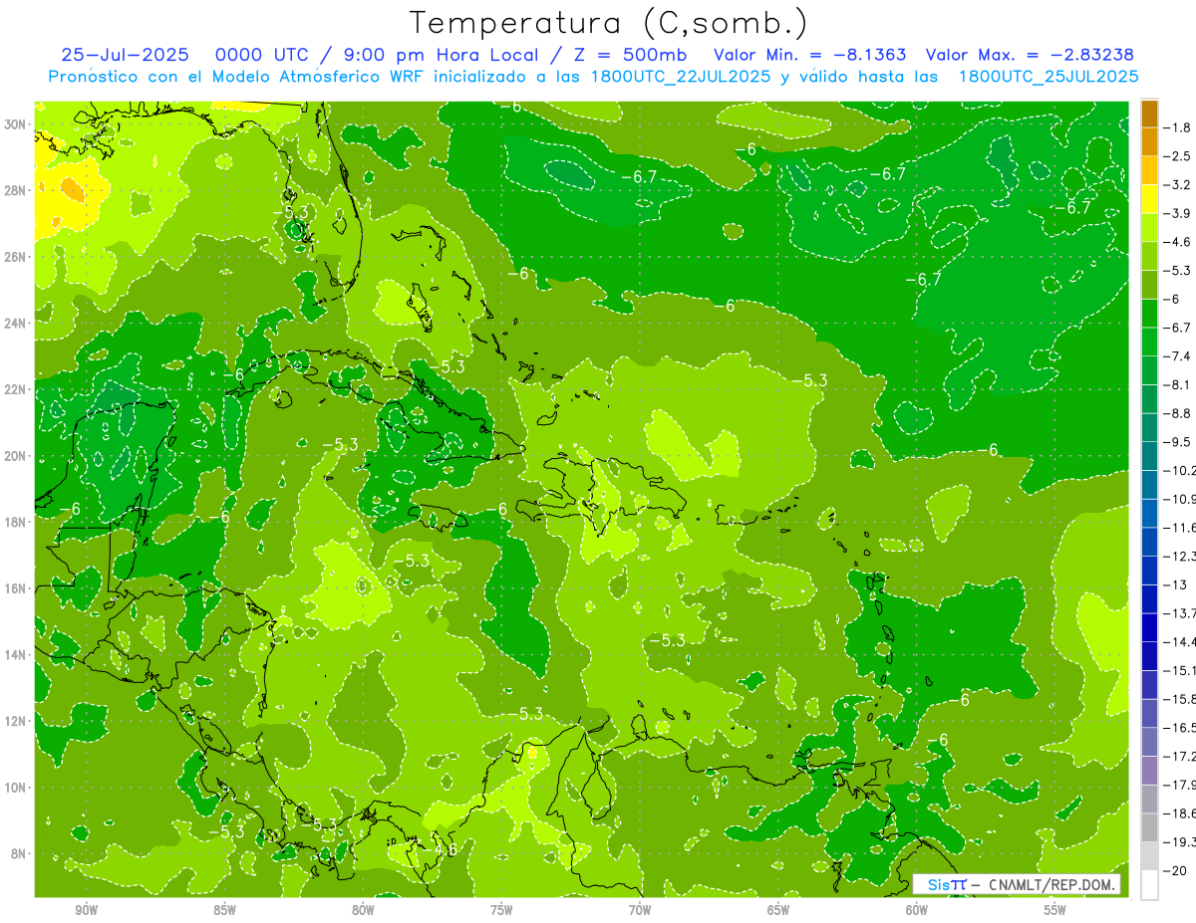Click the yellow swatch between -3.2 and -3.9
Viewport: 1196px width, 923px height.
pos(1149,199)
